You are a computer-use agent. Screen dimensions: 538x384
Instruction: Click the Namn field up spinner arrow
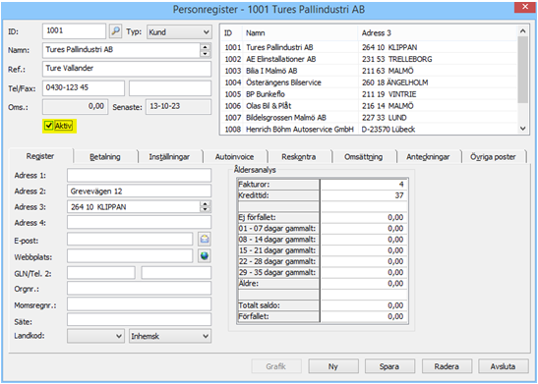tap(206, 47)
